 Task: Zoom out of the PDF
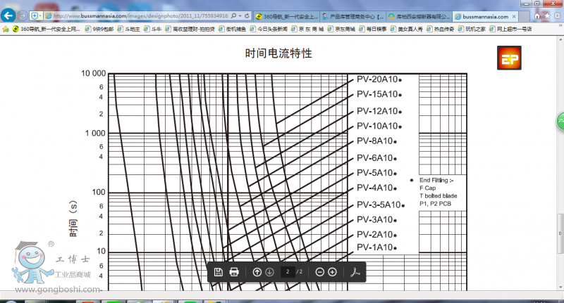click(x=319, y=272)
